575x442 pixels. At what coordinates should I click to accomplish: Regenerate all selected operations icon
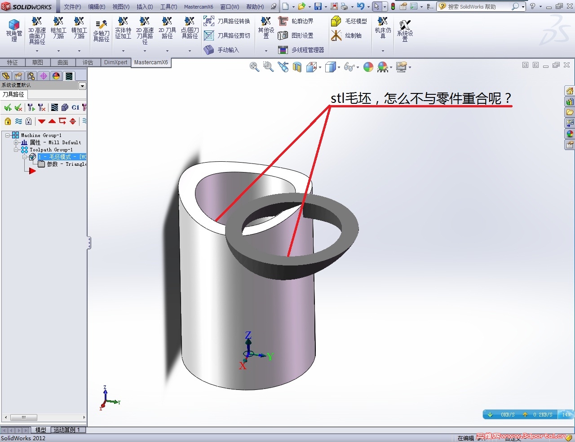[31, 107]
